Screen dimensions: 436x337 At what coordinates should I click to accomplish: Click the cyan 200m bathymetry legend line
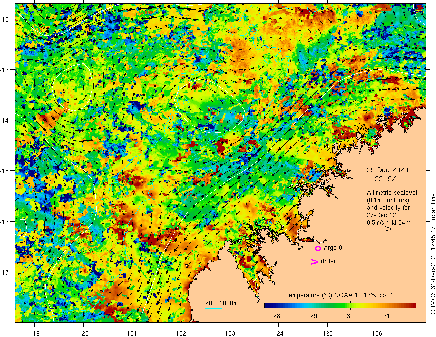pos(214,308)
